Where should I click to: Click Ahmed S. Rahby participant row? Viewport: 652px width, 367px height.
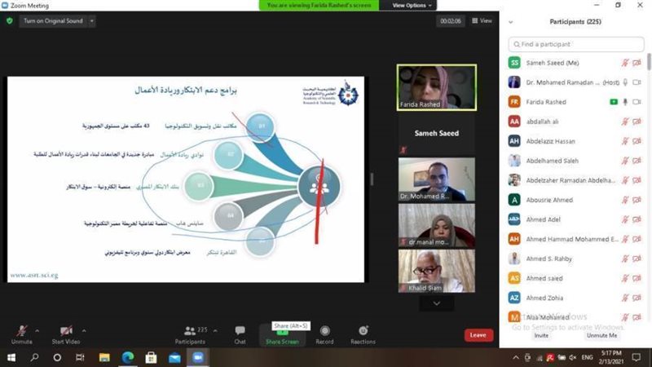pyautogui.click(x=576, y=259)
